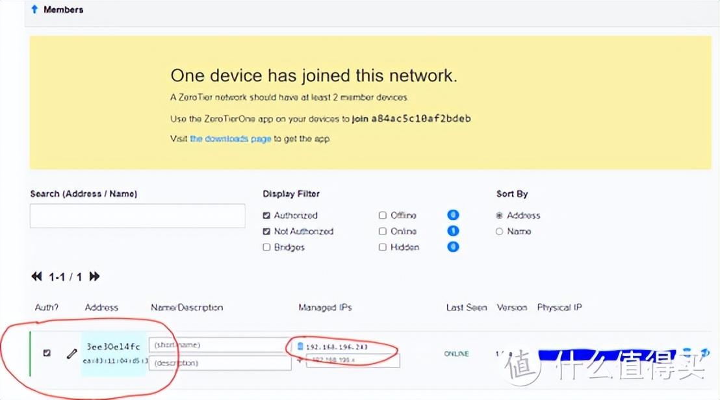720x400 pixels.
Task: Select Sort By Name radio option
Action: pyautogui.click(x=499, y=231)
